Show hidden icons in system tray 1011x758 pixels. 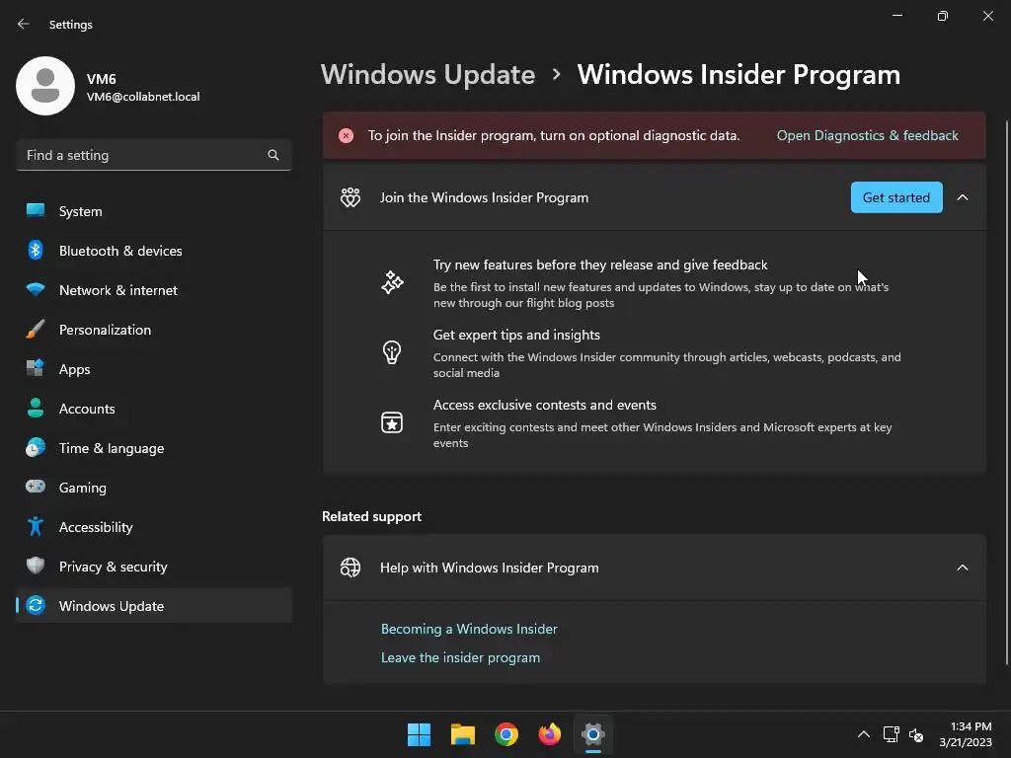click(863, 734)
